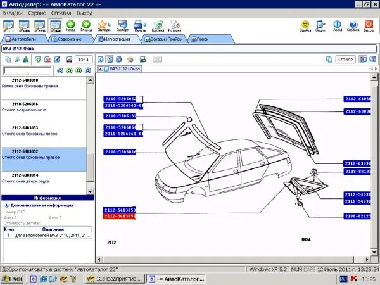
Task: Select the fit-to-width zoom button
Action: pyautogui.click(x=55, y=26)
